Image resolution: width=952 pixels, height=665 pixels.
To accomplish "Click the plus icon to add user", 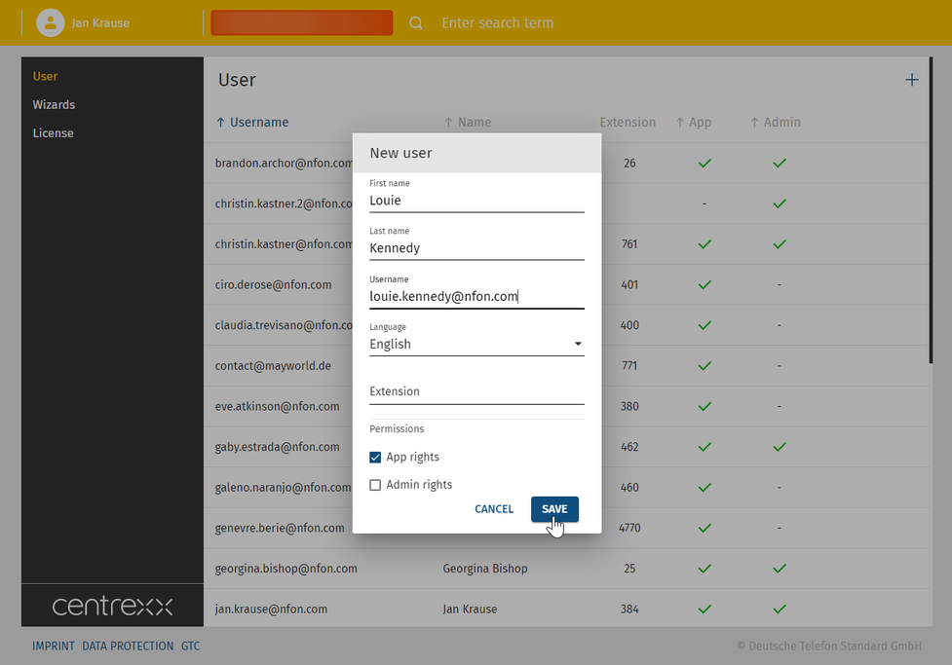I will pos(911,80).
